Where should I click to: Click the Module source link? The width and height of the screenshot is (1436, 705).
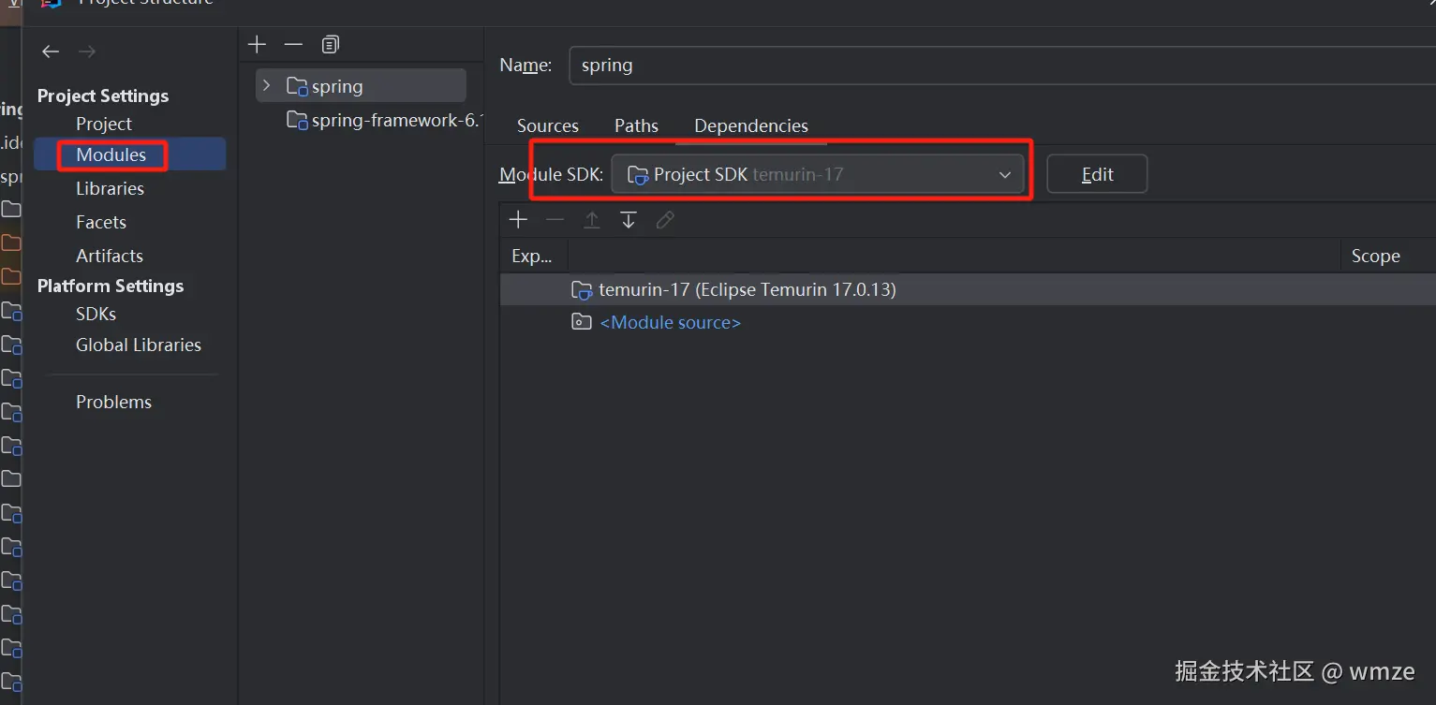coord(670,322)
